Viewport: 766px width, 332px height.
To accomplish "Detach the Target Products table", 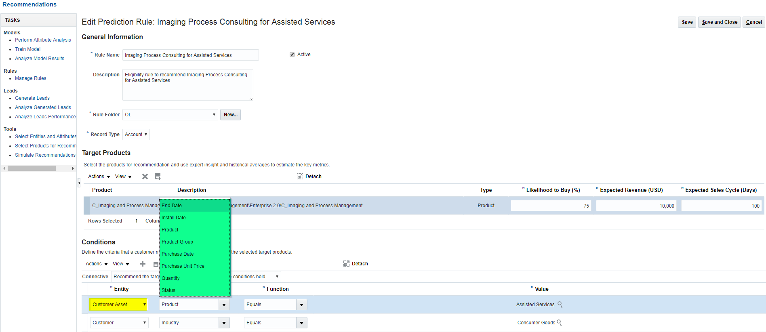I will tap(309, 177).
